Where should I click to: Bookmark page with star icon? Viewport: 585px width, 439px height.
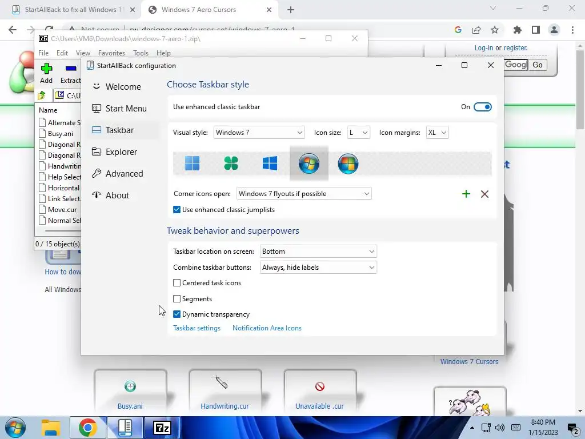pos(495,30)
